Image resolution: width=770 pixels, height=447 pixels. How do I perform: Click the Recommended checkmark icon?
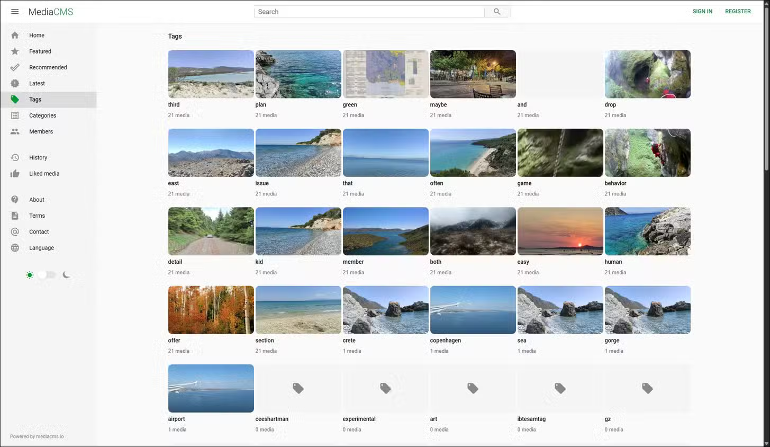pos(15,67)
